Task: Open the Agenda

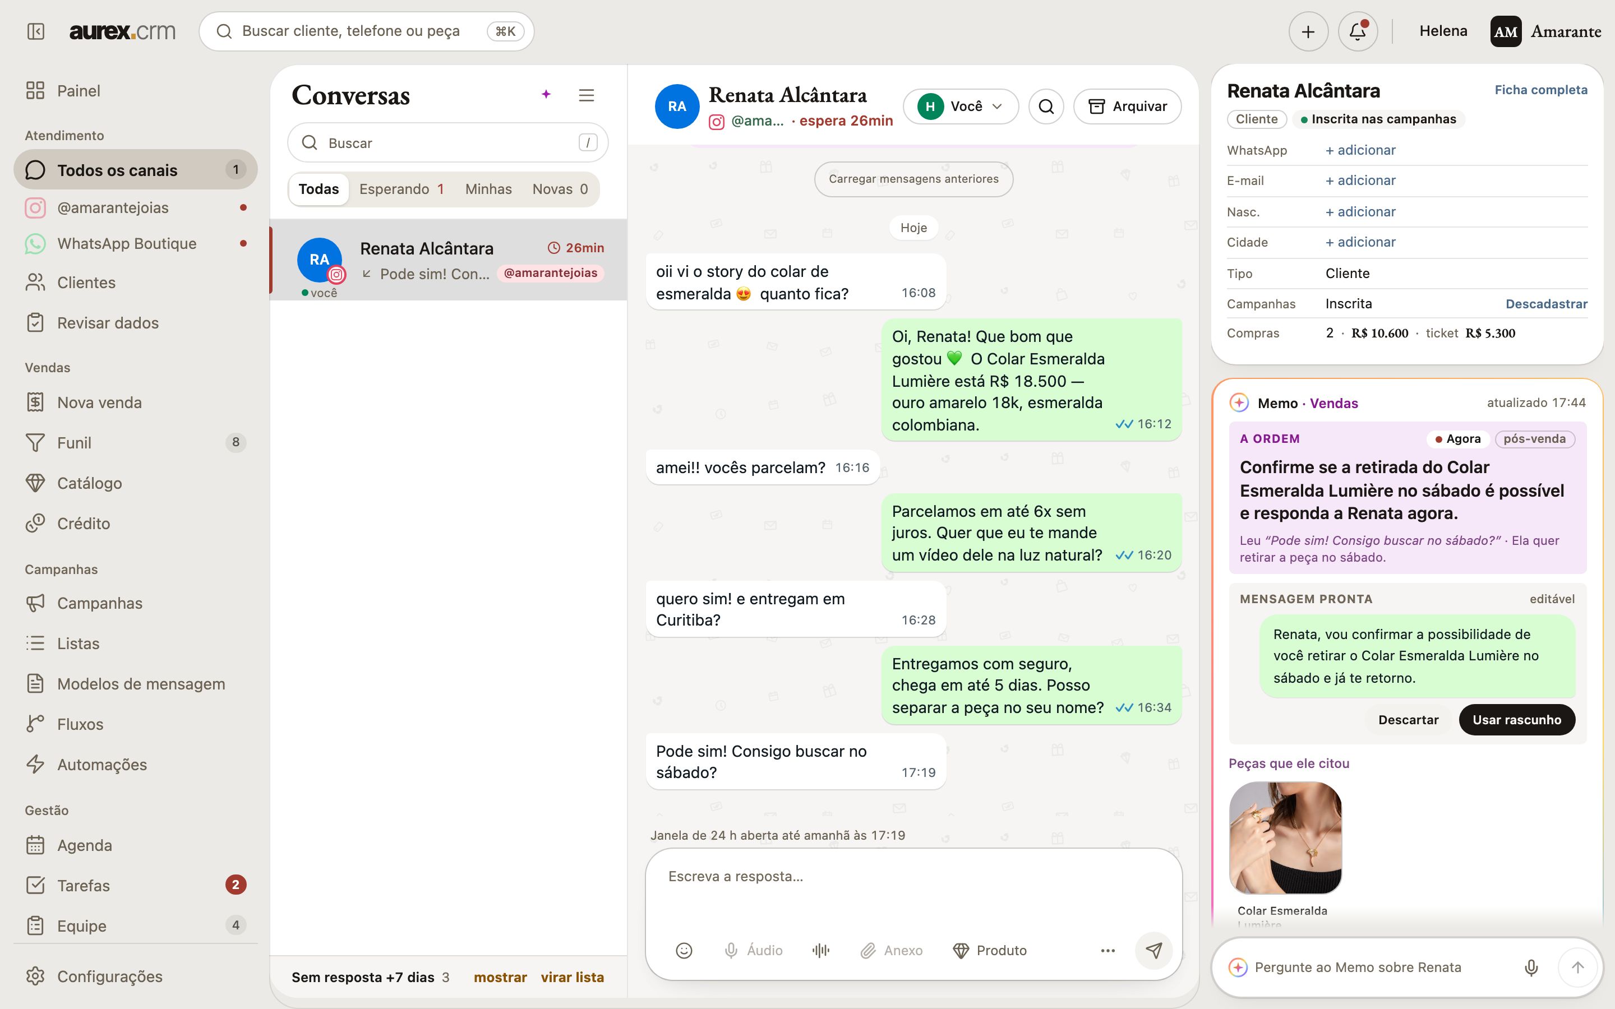Action: click(136, 845)
